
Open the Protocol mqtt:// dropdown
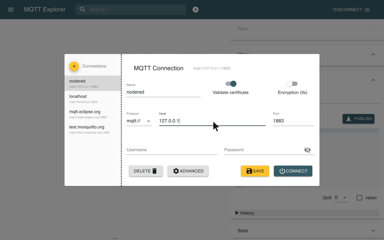(x=139, y=121)
